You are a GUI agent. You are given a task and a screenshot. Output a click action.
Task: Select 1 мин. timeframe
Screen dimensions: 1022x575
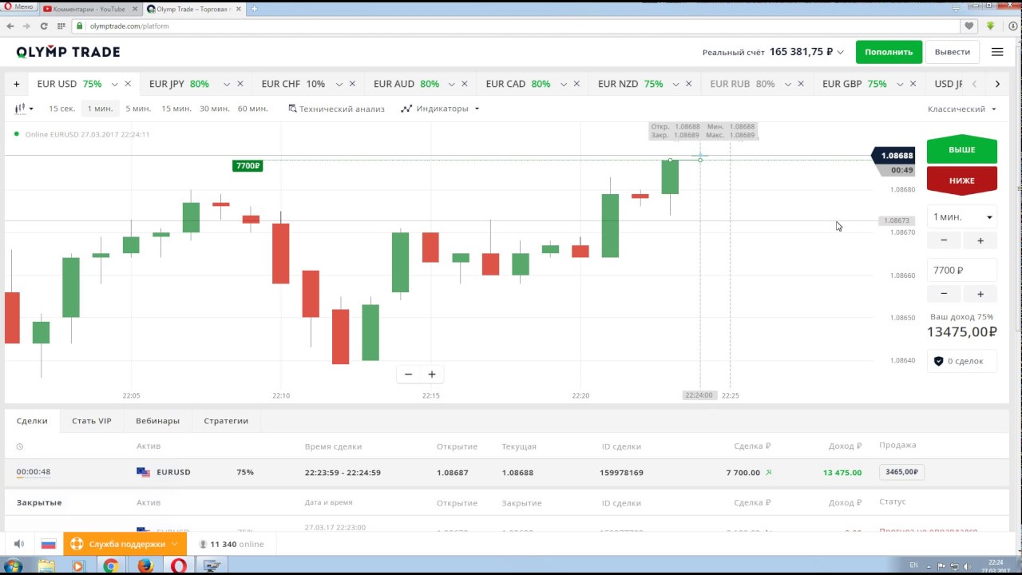(100, 109)
